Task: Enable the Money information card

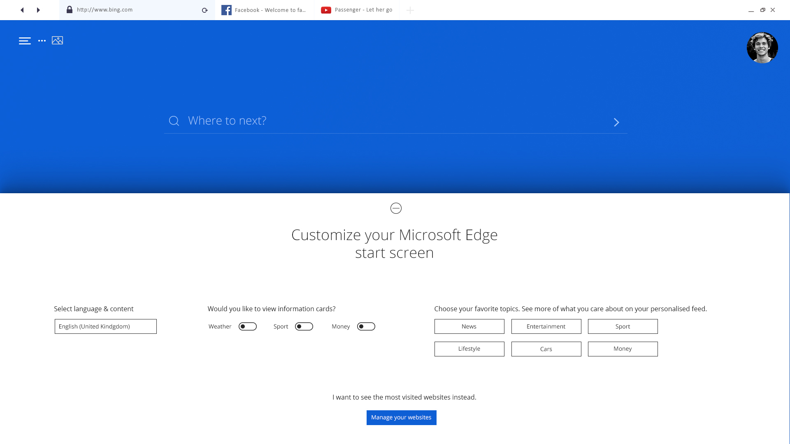Action: pos(366,326)
